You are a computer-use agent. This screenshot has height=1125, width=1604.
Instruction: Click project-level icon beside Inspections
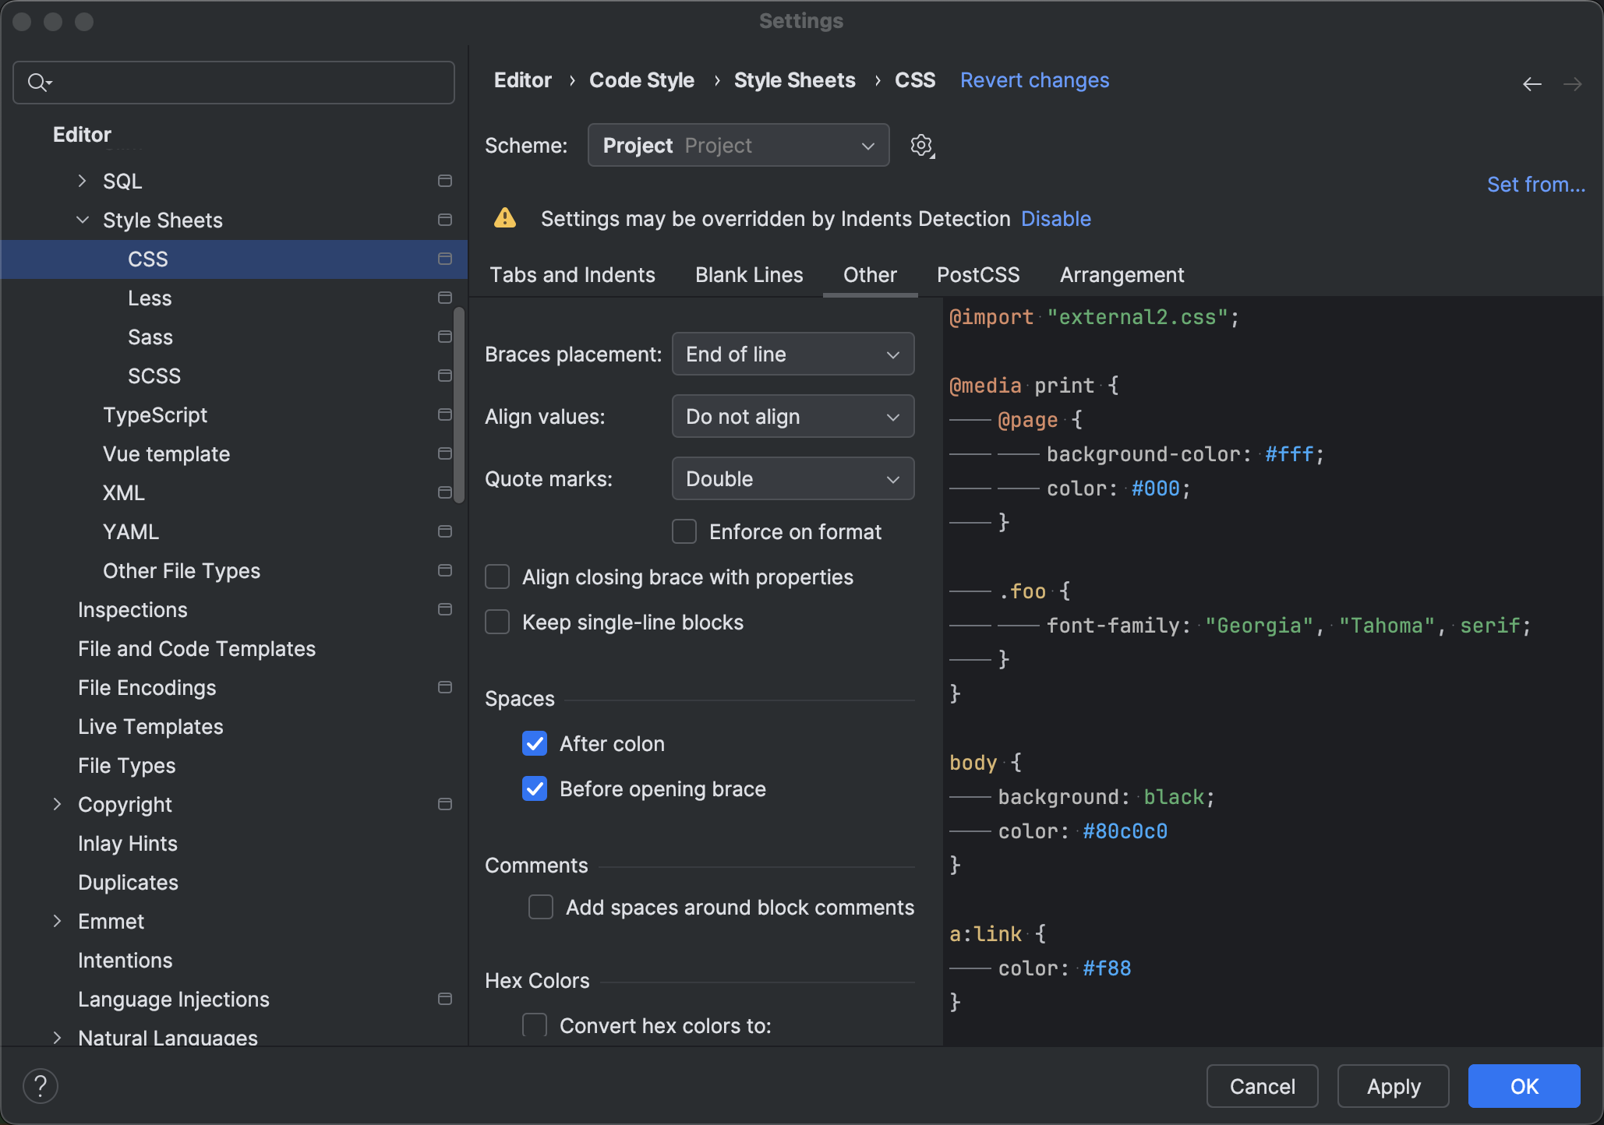(x=445, y=609)
